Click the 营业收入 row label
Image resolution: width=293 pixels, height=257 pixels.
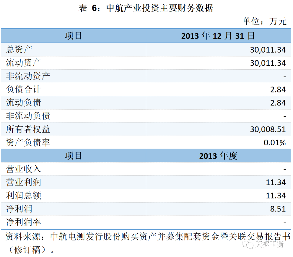pyautogui.click(x=23, y=169)
